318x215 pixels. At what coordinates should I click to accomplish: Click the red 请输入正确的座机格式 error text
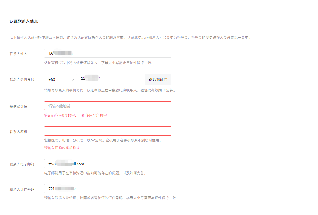click(x=62, y=148)
